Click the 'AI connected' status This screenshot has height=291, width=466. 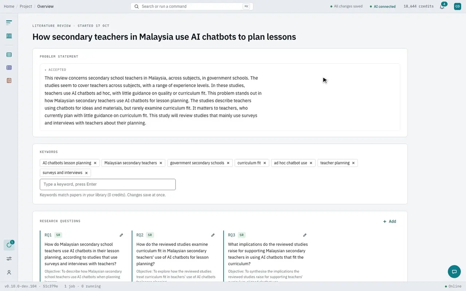pyautogui.click(x=383, y=6)
